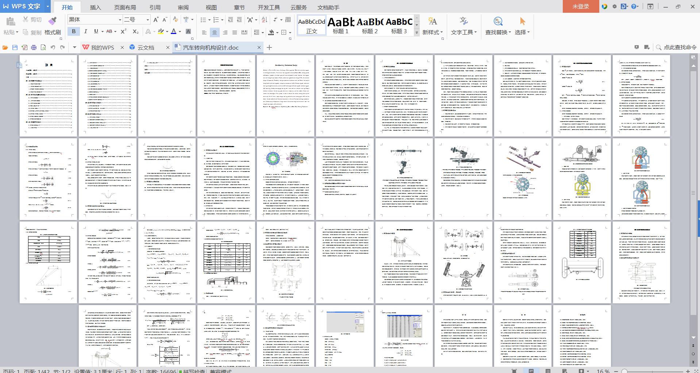Expand the line spacing dropdown
This screenshot has height=373, width=700.
coord(262,32)
